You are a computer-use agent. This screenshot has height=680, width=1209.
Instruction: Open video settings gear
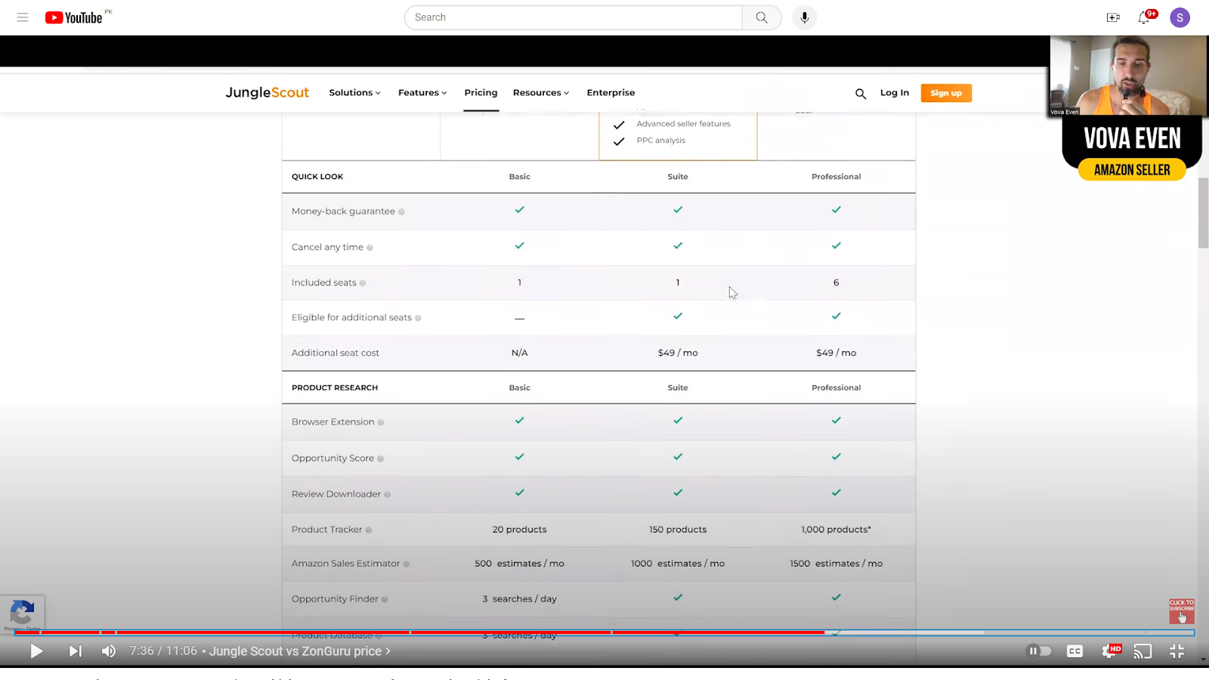(1110, 651)
